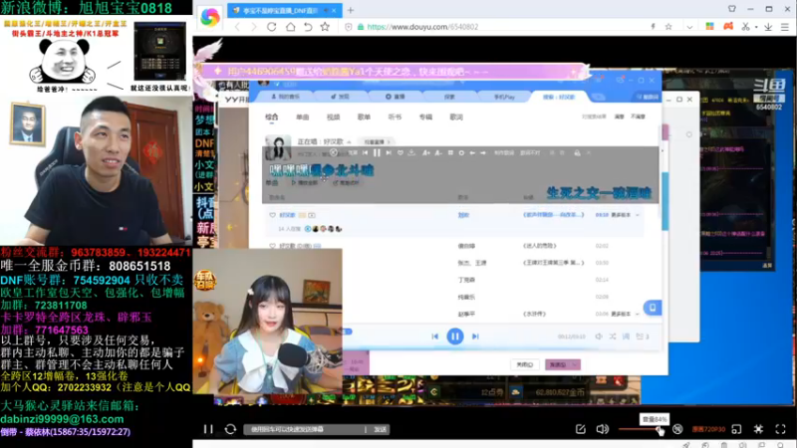Mute the Douyu player speaker icon

pos(603,429)
